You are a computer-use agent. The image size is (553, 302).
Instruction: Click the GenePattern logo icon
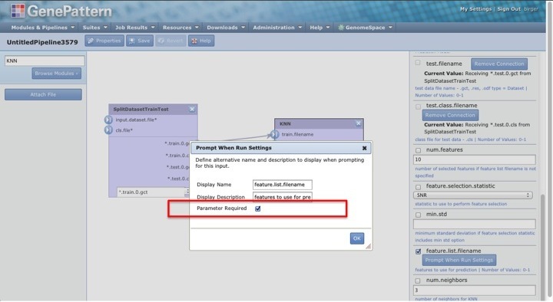point(18,11)
